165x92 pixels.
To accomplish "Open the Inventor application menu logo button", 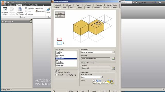I will point(3,3).
